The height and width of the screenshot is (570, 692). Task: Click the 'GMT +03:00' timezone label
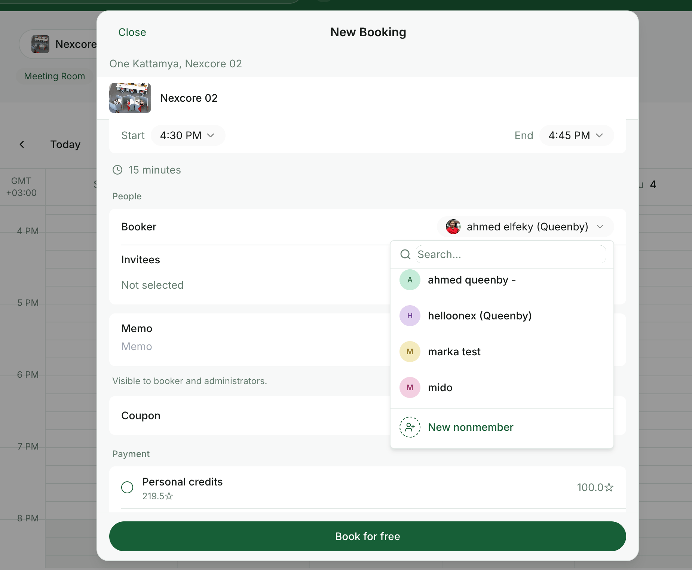21,187
